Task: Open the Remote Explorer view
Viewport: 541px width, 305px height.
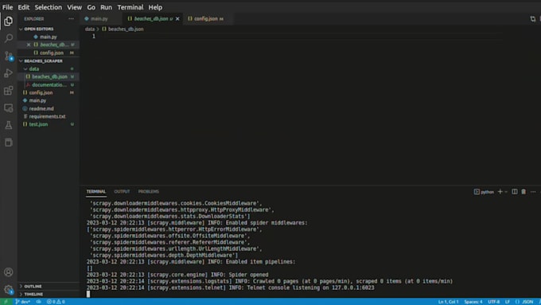Action: click(x=8, y=108)
